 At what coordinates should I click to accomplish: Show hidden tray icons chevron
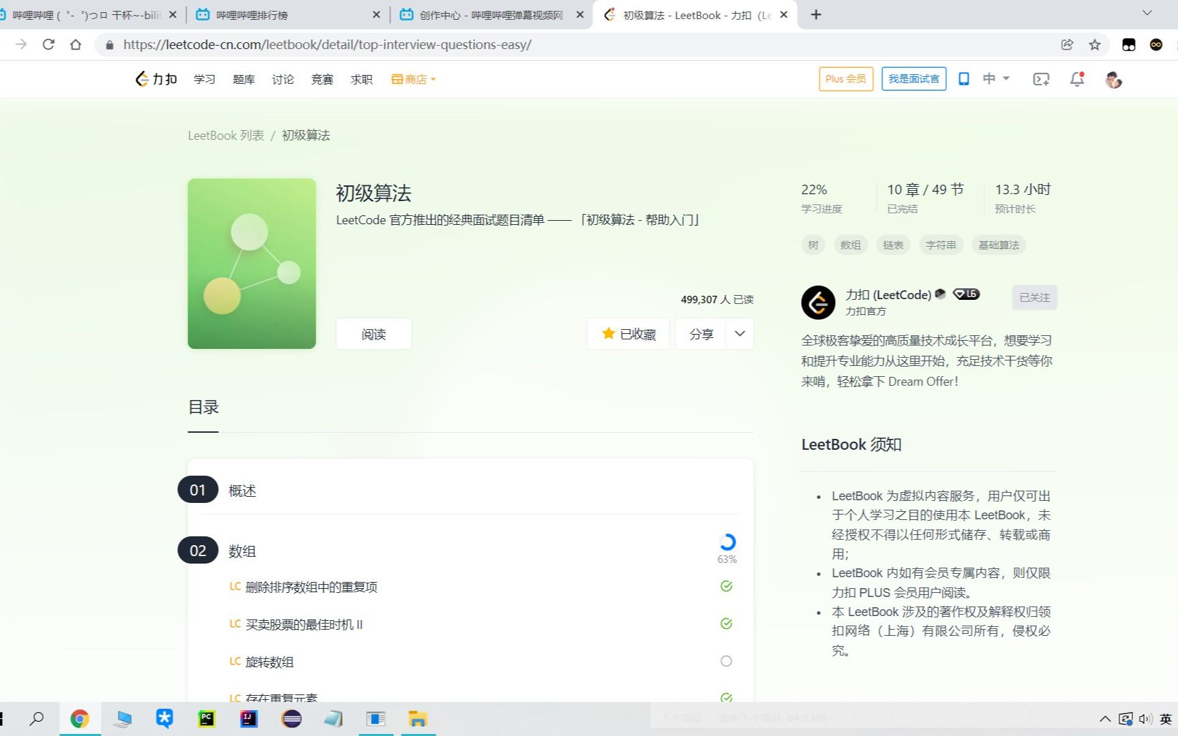1105,718
